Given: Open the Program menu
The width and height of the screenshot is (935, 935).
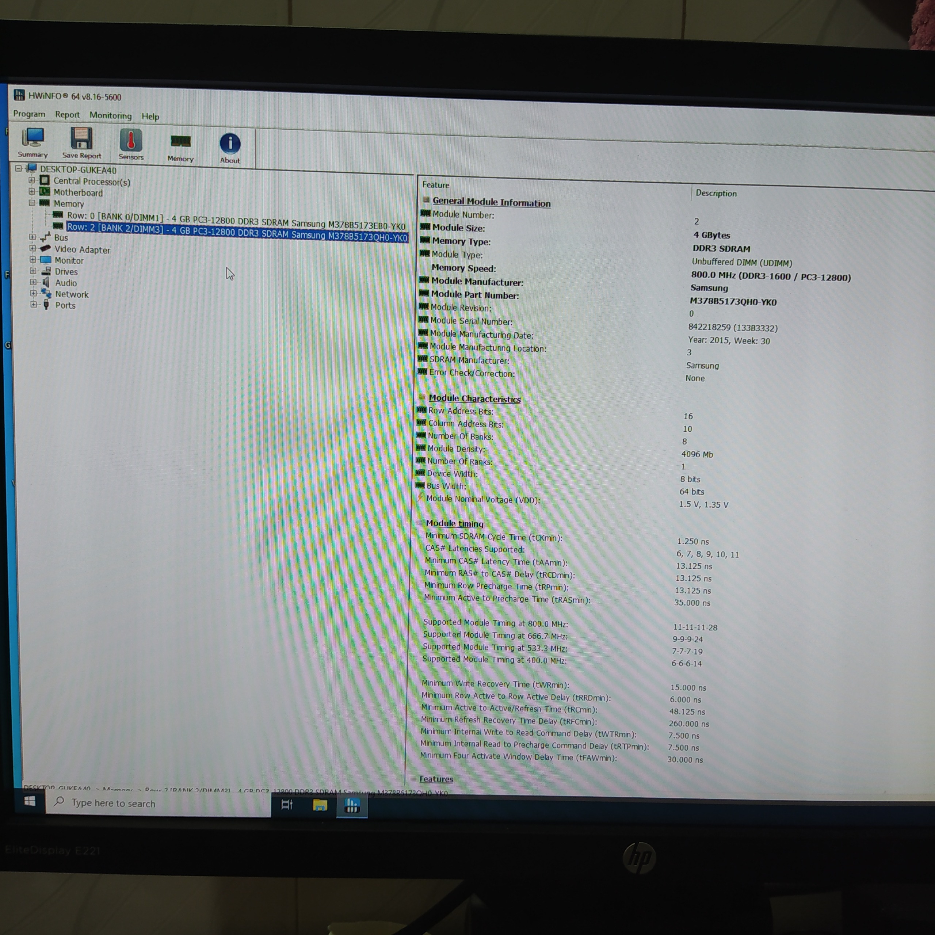Looking at the screenshot, I should click(x=29, y=114).
